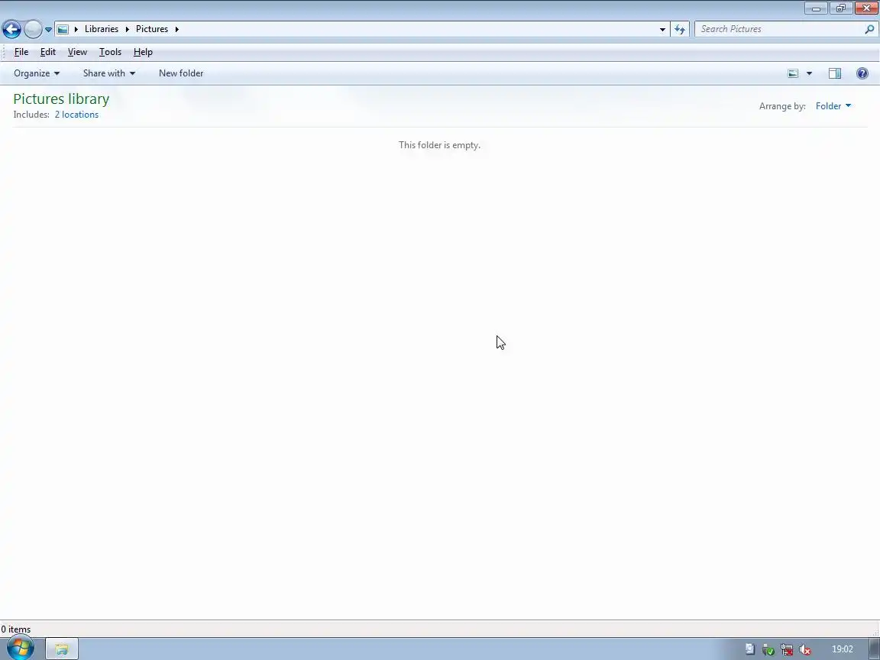Select Libraries in the address breadcrumb
Viewport: 880px width, 660px height.
point(102,29)
